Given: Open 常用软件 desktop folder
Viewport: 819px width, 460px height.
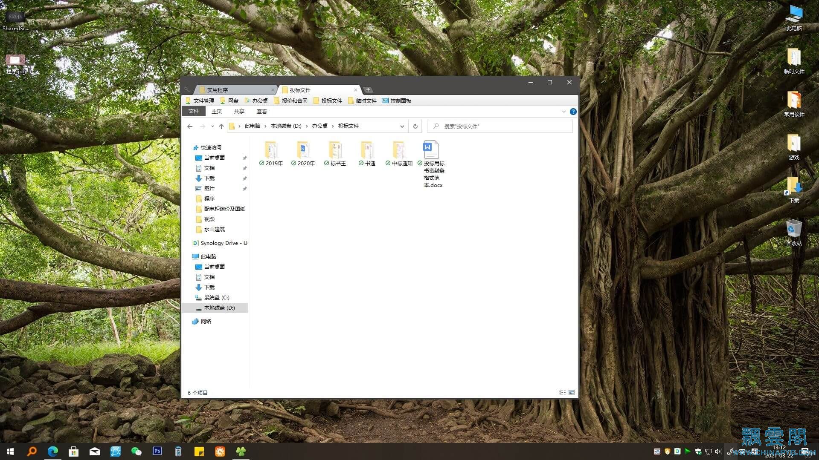Looking at the screenshot, I should coord(794,104).
